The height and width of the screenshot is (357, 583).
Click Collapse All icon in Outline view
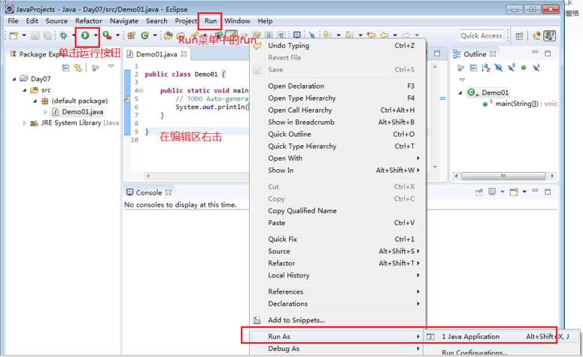[x=473, y=68]
